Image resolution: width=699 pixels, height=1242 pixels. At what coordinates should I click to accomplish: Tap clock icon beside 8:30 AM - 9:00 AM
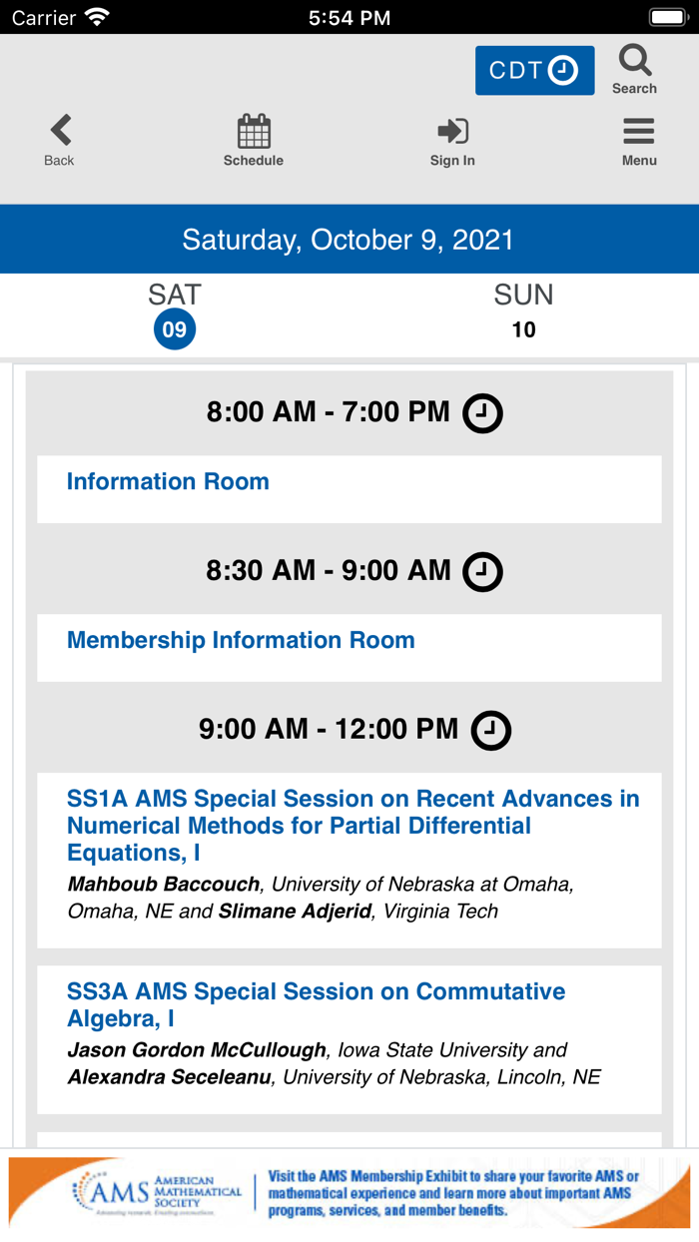pos(482,572)
